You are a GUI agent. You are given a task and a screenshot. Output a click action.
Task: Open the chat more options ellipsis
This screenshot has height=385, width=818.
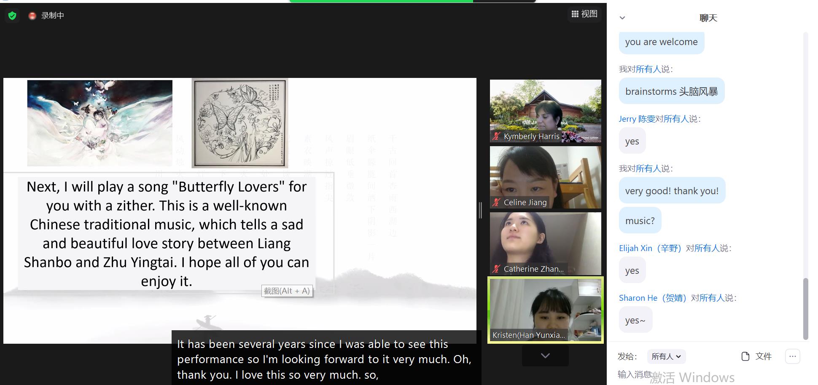pyautogui.click(x=792, y=356)
